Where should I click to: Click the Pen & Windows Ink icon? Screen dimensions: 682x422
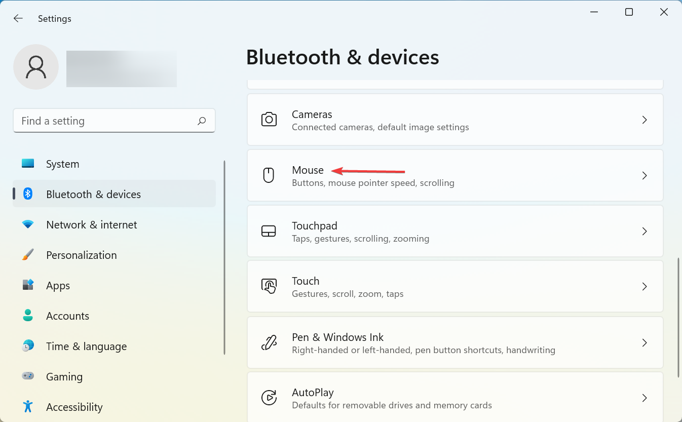(269, 342)
